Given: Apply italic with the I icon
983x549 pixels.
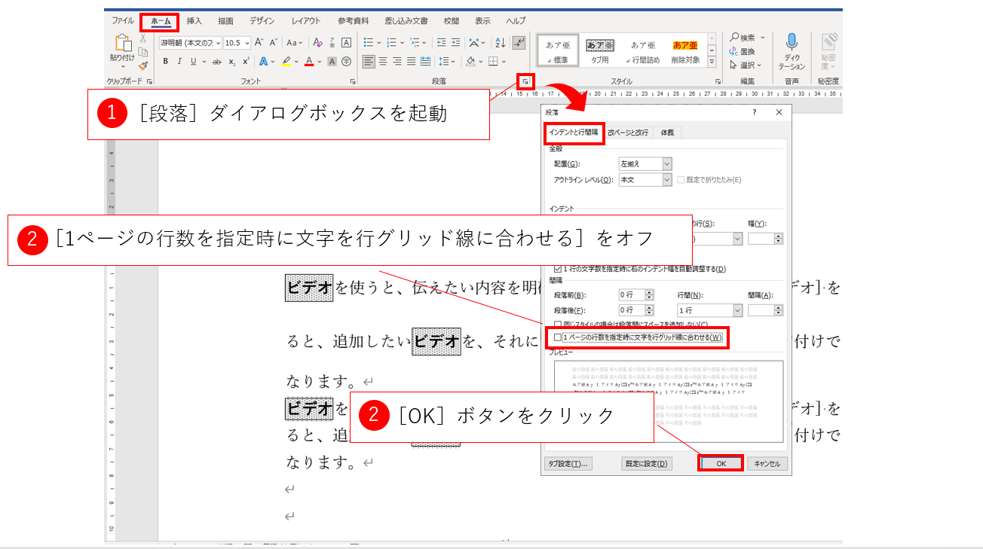Looking at the screenshot, I should [x=179, y=62].
